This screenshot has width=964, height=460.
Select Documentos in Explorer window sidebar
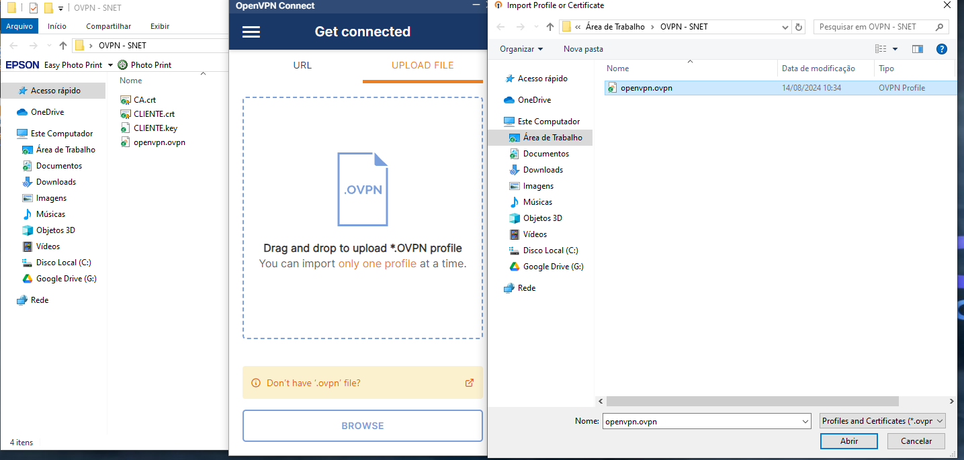[x=52, y=166]
